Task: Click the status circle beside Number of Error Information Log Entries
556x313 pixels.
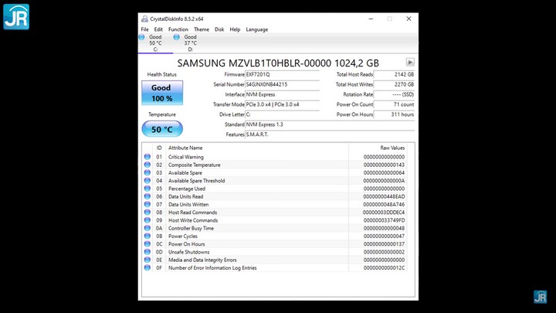Action: coord(147,267)
